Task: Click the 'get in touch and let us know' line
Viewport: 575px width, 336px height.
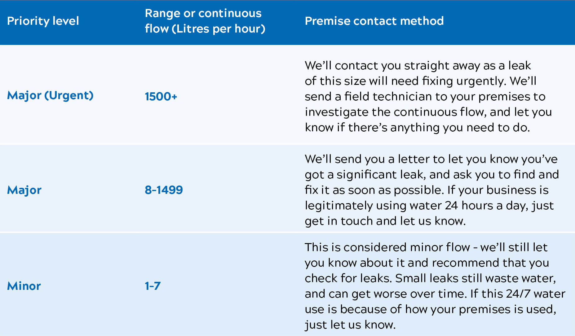Action: (x=385, y=221)
